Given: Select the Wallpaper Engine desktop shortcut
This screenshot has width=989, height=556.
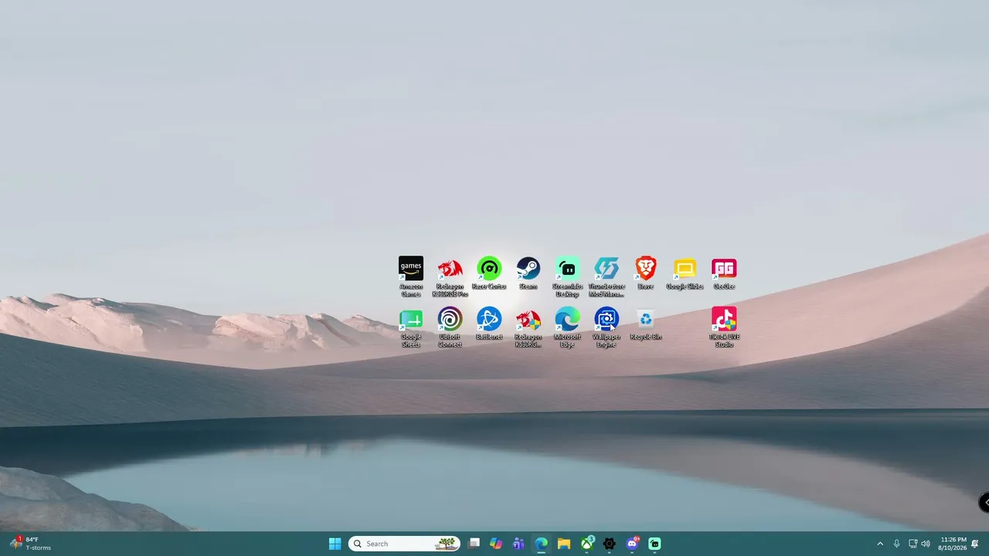Looking at the screenshot, I should click(x=607, y=327).
